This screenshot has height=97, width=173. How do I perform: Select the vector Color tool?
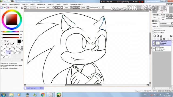click(x=18, y=48)
